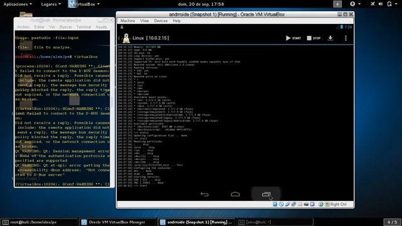Click the STOP button in Linux Deploy
402x226 pixels.
tap(313, 38)
